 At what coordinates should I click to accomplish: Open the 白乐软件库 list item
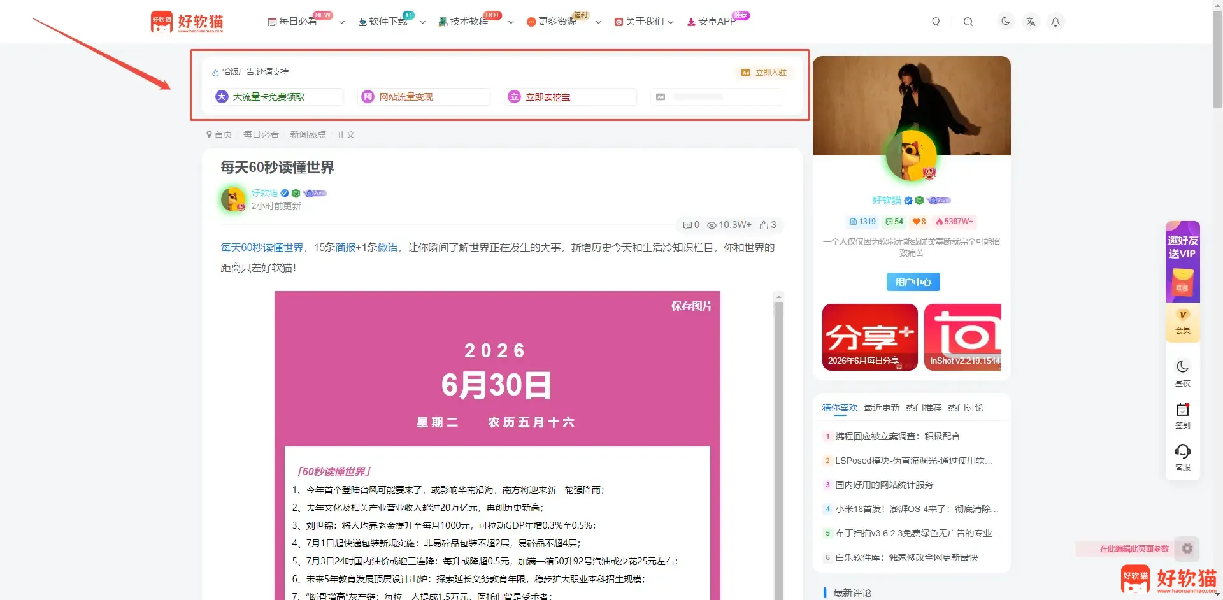(906, 557)
